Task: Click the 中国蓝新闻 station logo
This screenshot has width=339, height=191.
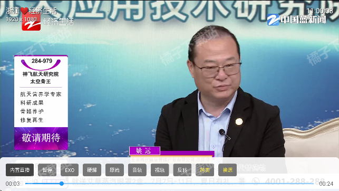Action: 296,20
